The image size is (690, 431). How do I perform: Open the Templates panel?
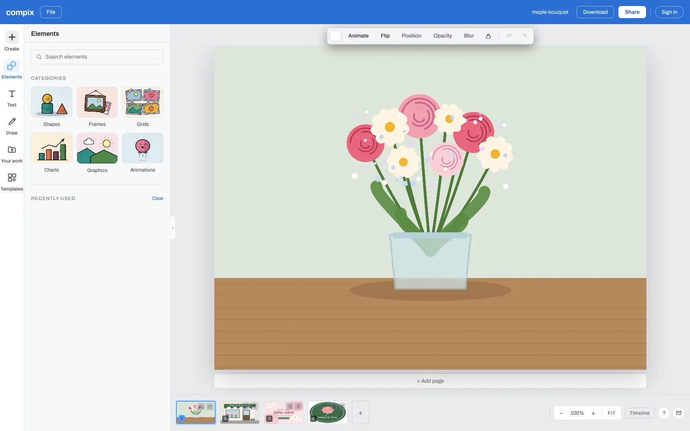pos(12,182)
